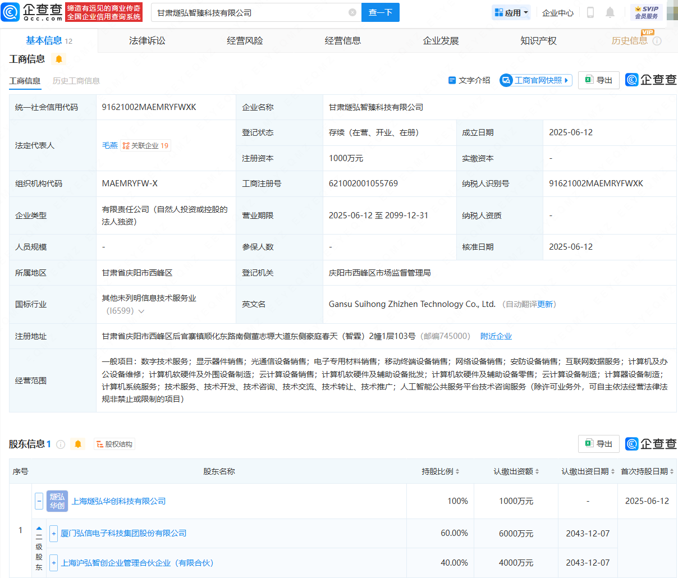Open 上海沪弘智创企业管理合伙企业 link
The image size is (678, 578).
coord(138,563)
